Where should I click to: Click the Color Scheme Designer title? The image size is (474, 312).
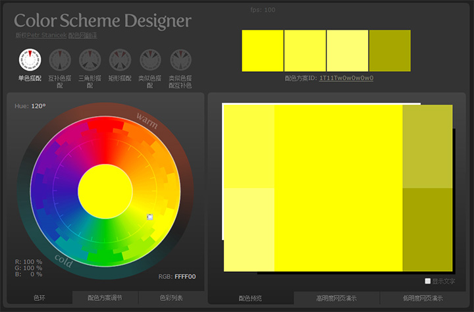pyautogui.click(x=103, y=20)
